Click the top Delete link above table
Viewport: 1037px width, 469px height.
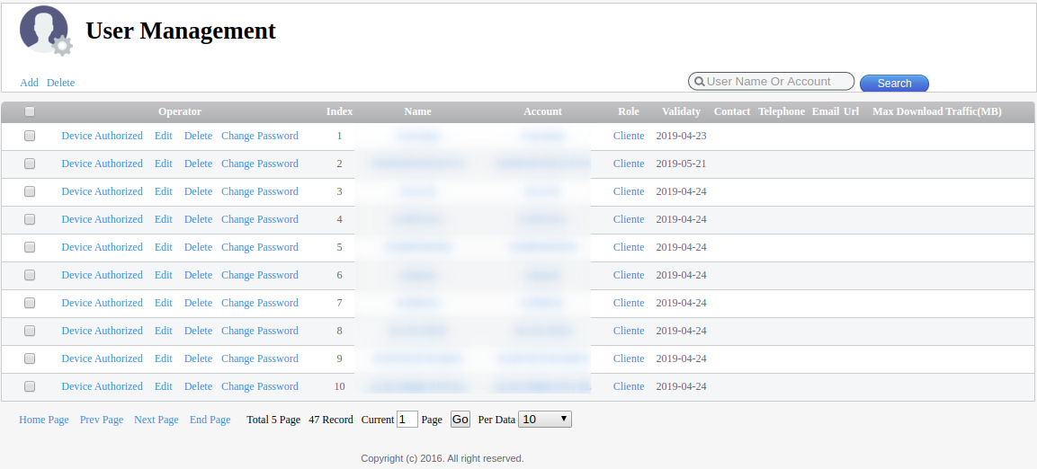pyautogui.click(x=60, y=83)
